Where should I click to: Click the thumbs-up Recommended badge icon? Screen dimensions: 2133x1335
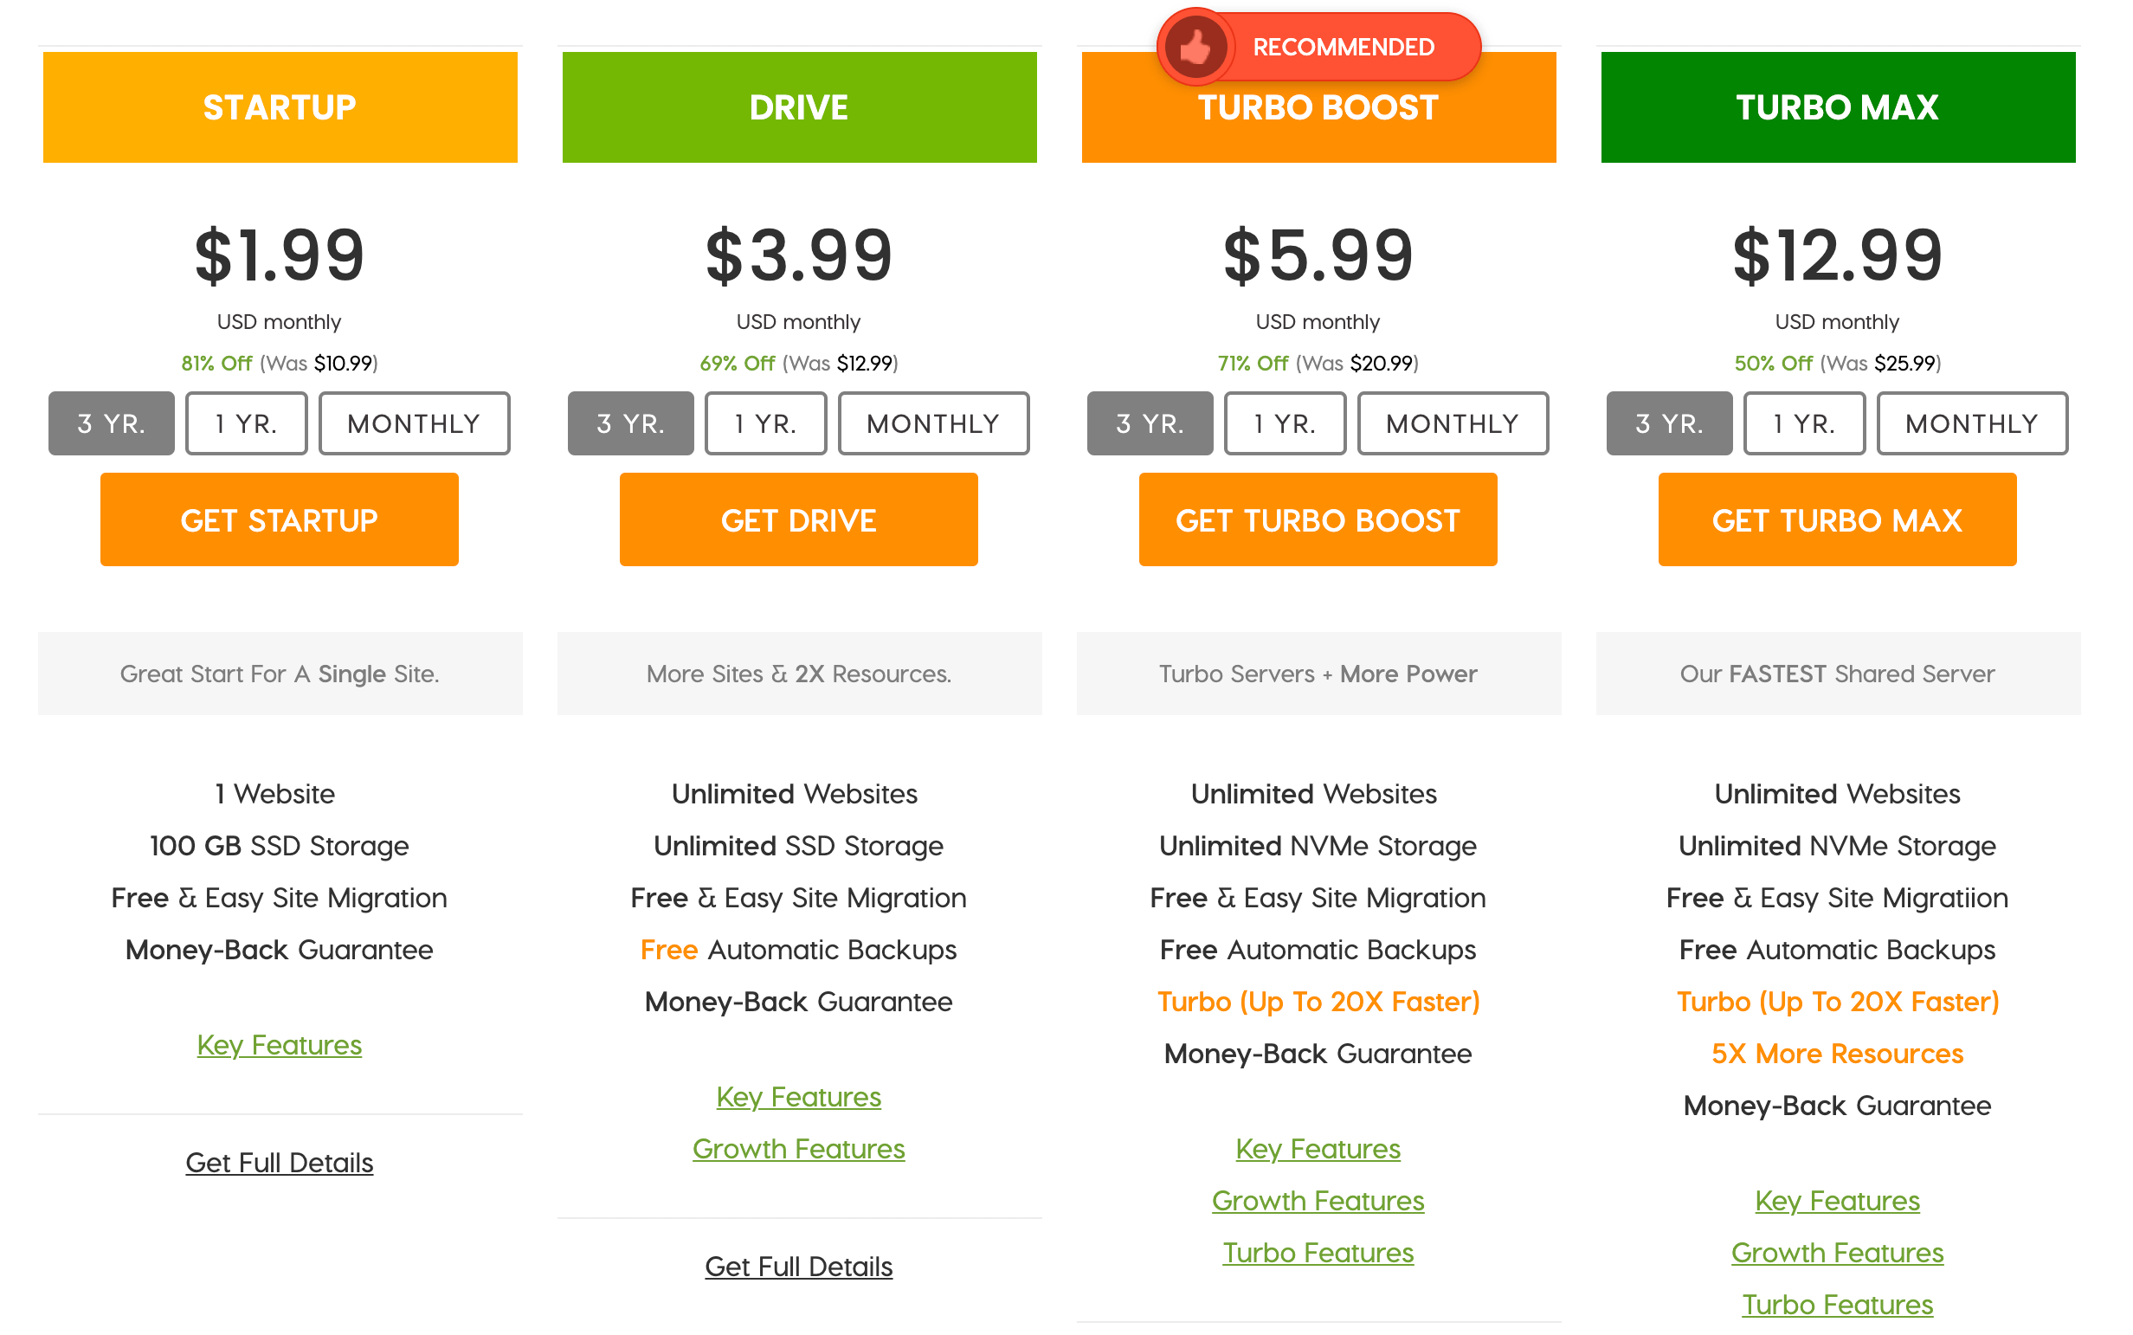coord(1195,47)
